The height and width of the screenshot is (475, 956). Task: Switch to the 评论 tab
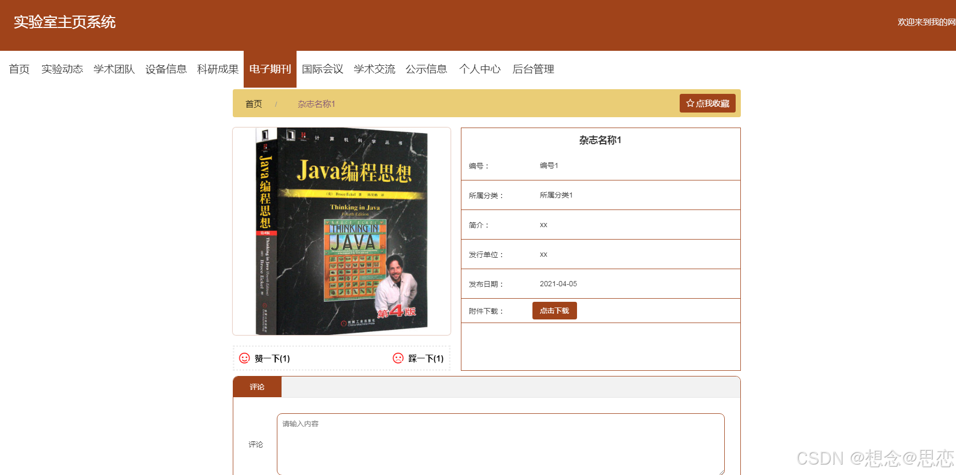pyautogui.click(x=257, y=387)
